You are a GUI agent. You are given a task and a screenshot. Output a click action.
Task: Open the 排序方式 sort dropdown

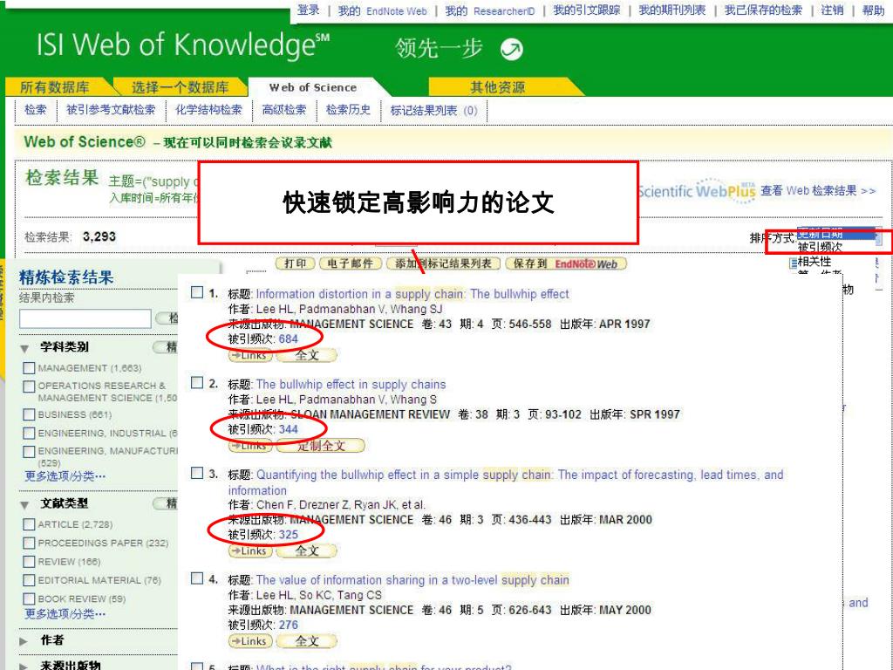point(839,234)
